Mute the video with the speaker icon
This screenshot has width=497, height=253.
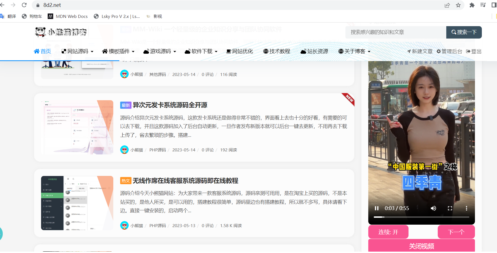pos(433,208)
